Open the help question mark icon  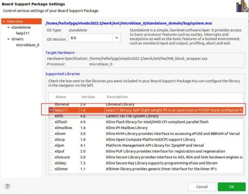click(7, 186)
